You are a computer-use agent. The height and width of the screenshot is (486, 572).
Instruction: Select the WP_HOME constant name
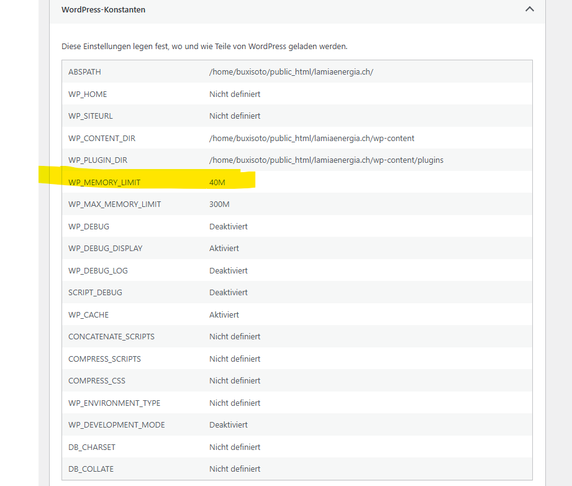pos(88,94)
